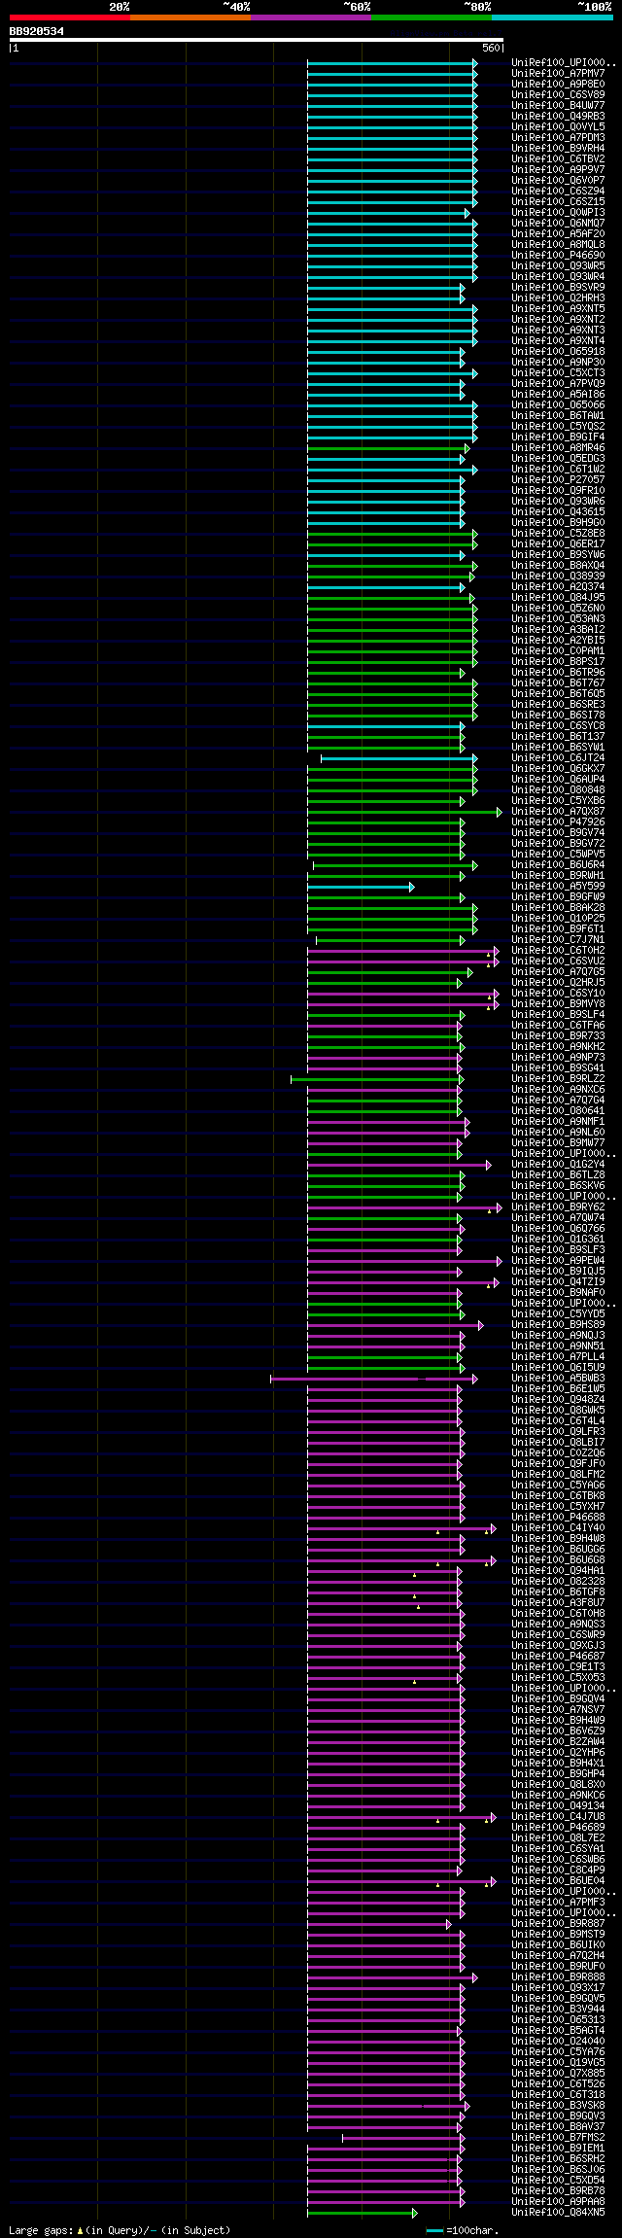Click the short green bar for UniRef100_Q84XN5
The width and height of the screenshot is (622, 2238).
click(363, 2213)
